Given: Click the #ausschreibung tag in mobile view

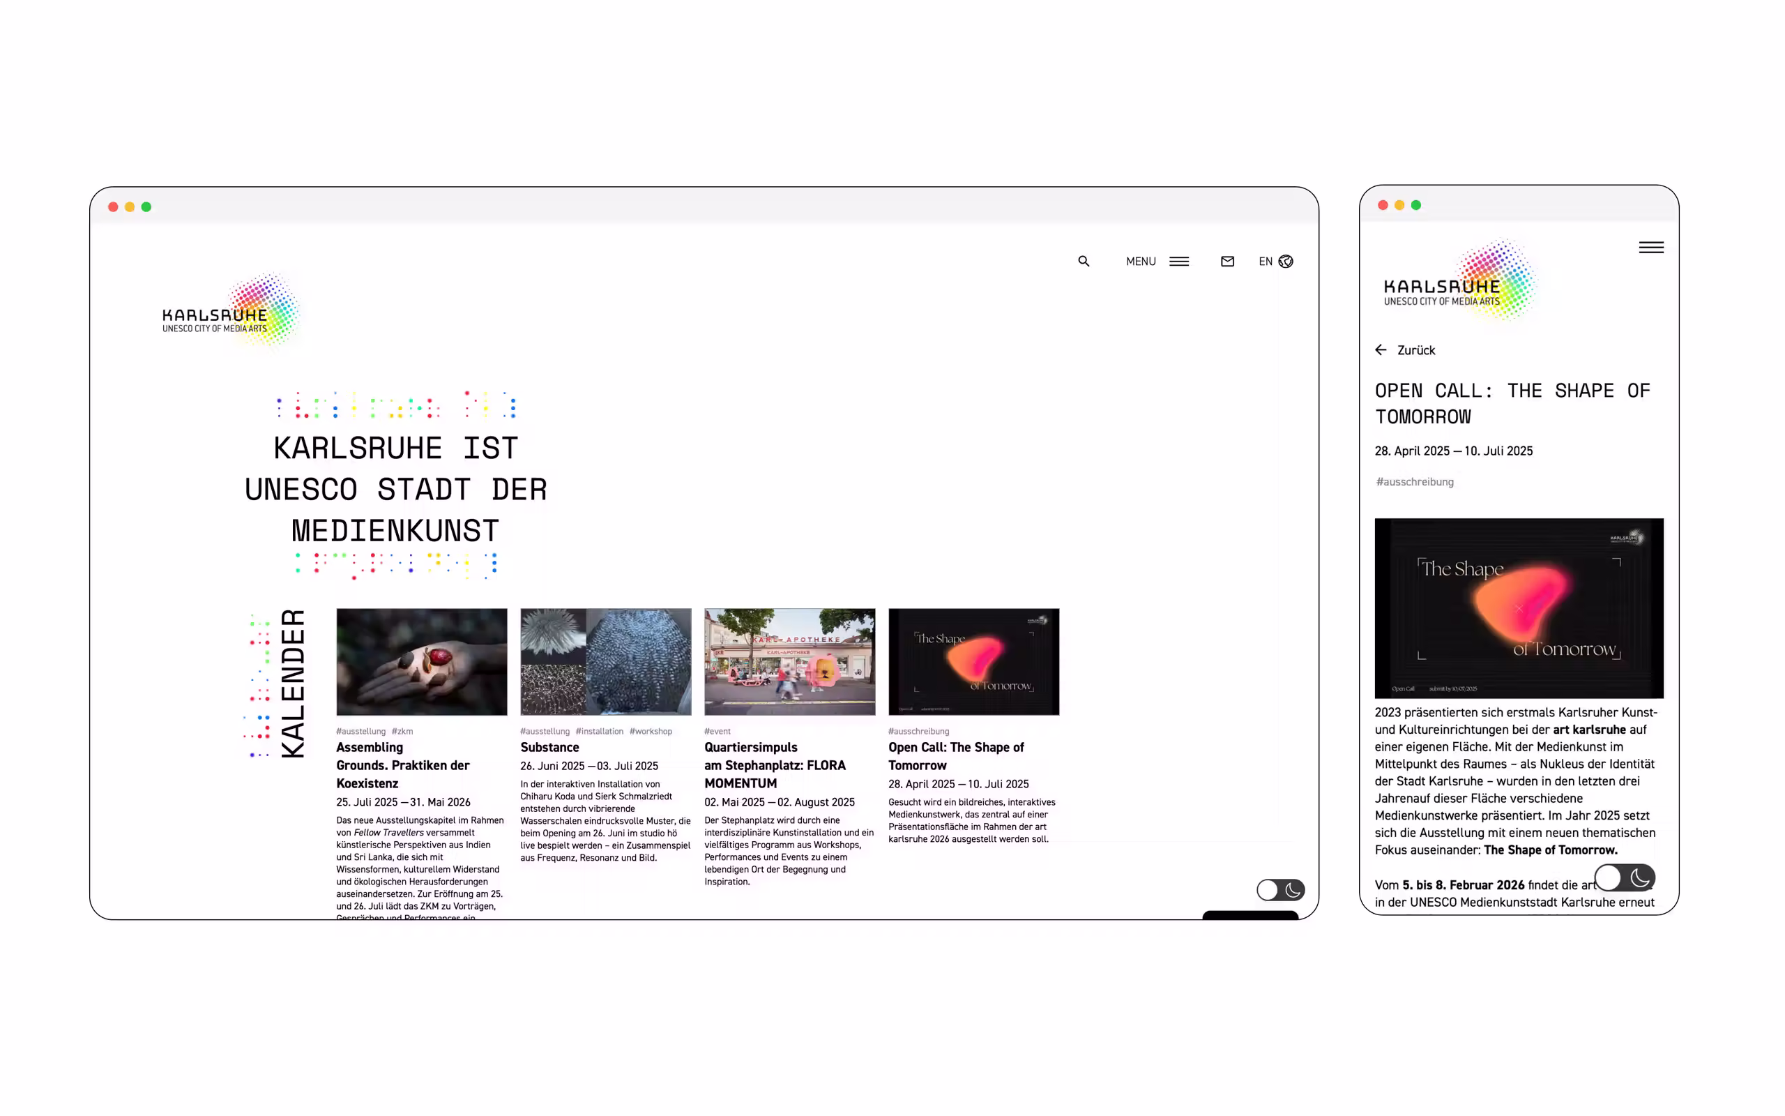Looking at the screenshot, I should [x=1414, y=481].
